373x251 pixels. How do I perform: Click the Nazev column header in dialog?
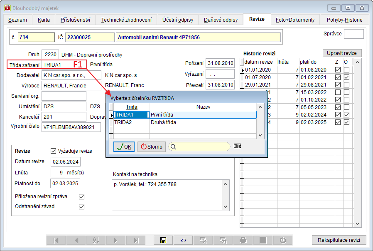pyautogui.click(x=203, y=107)
